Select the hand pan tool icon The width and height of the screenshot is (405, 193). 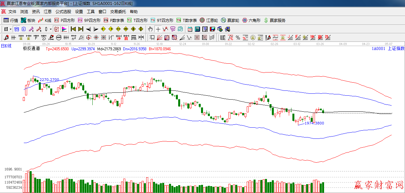(x=150, y=29)
